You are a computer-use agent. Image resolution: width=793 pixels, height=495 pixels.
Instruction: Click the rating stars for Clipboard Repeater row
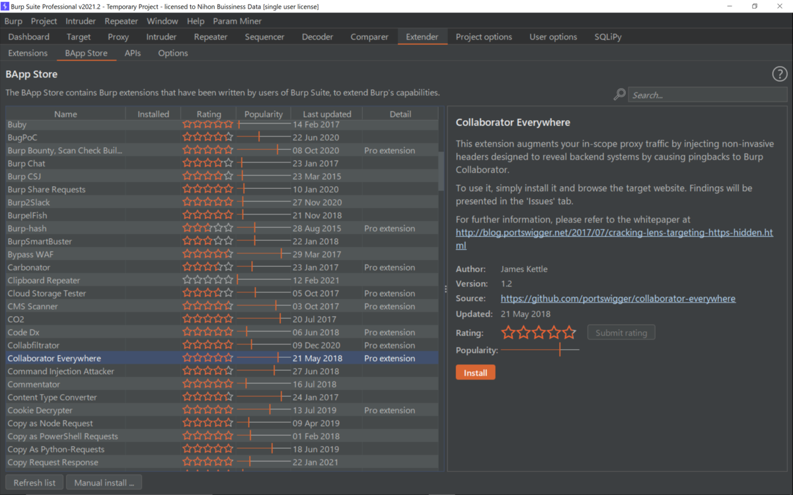tap(208, 280)
